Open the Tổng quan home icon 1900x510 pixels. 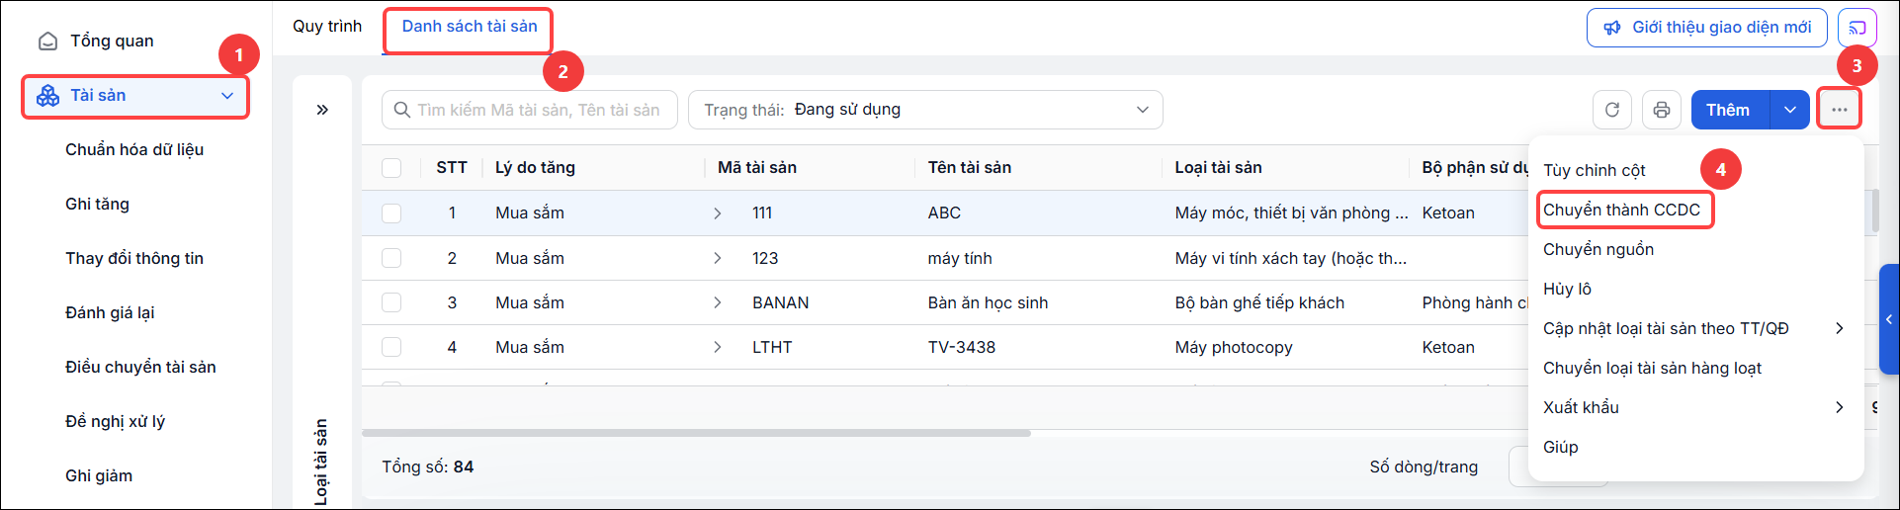click(x=47, y=42)
